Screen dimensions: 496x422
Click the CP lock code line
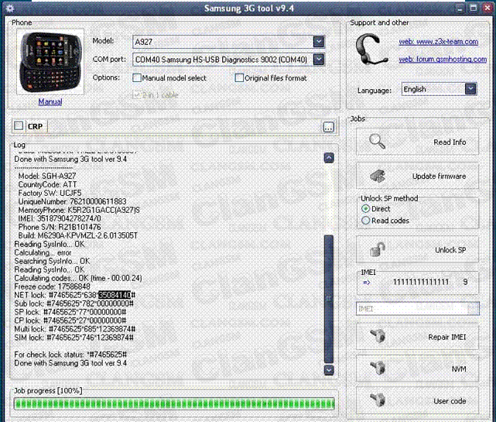70,321
